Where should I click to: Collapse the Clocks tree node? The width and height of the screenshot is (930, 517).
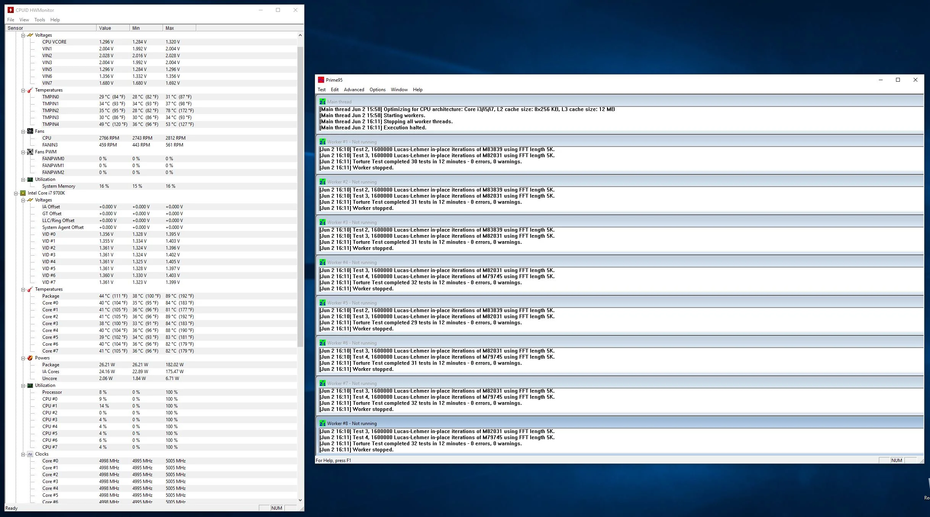23,454
